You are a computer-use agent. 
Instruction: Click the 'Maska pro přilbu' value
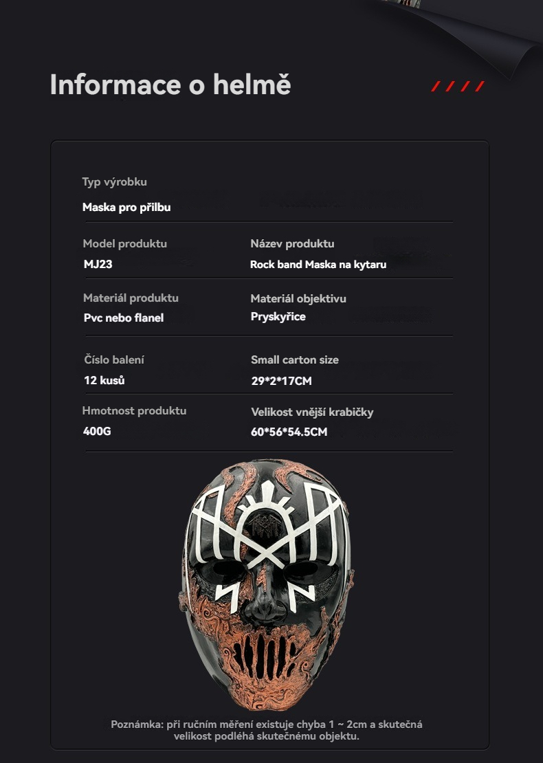tap(126, 208)
